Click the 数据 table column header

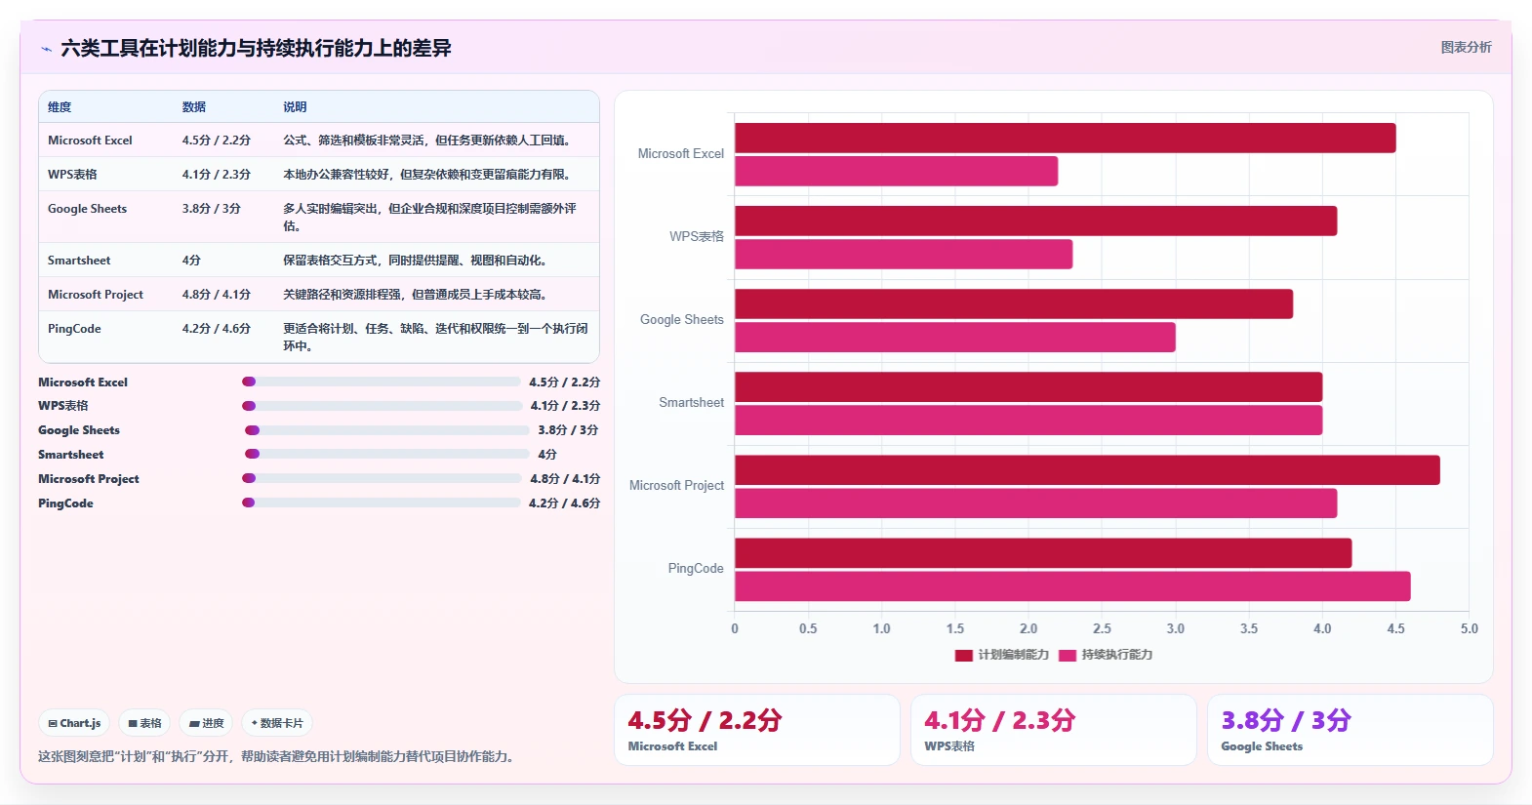pyautogui.click(x=194, y=107)
